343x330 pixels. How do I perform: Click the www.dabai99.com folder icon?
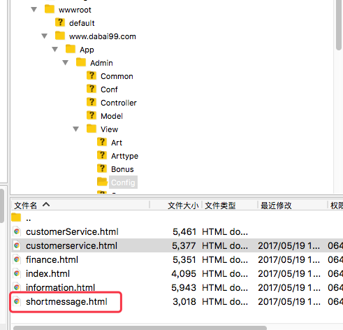60,36
